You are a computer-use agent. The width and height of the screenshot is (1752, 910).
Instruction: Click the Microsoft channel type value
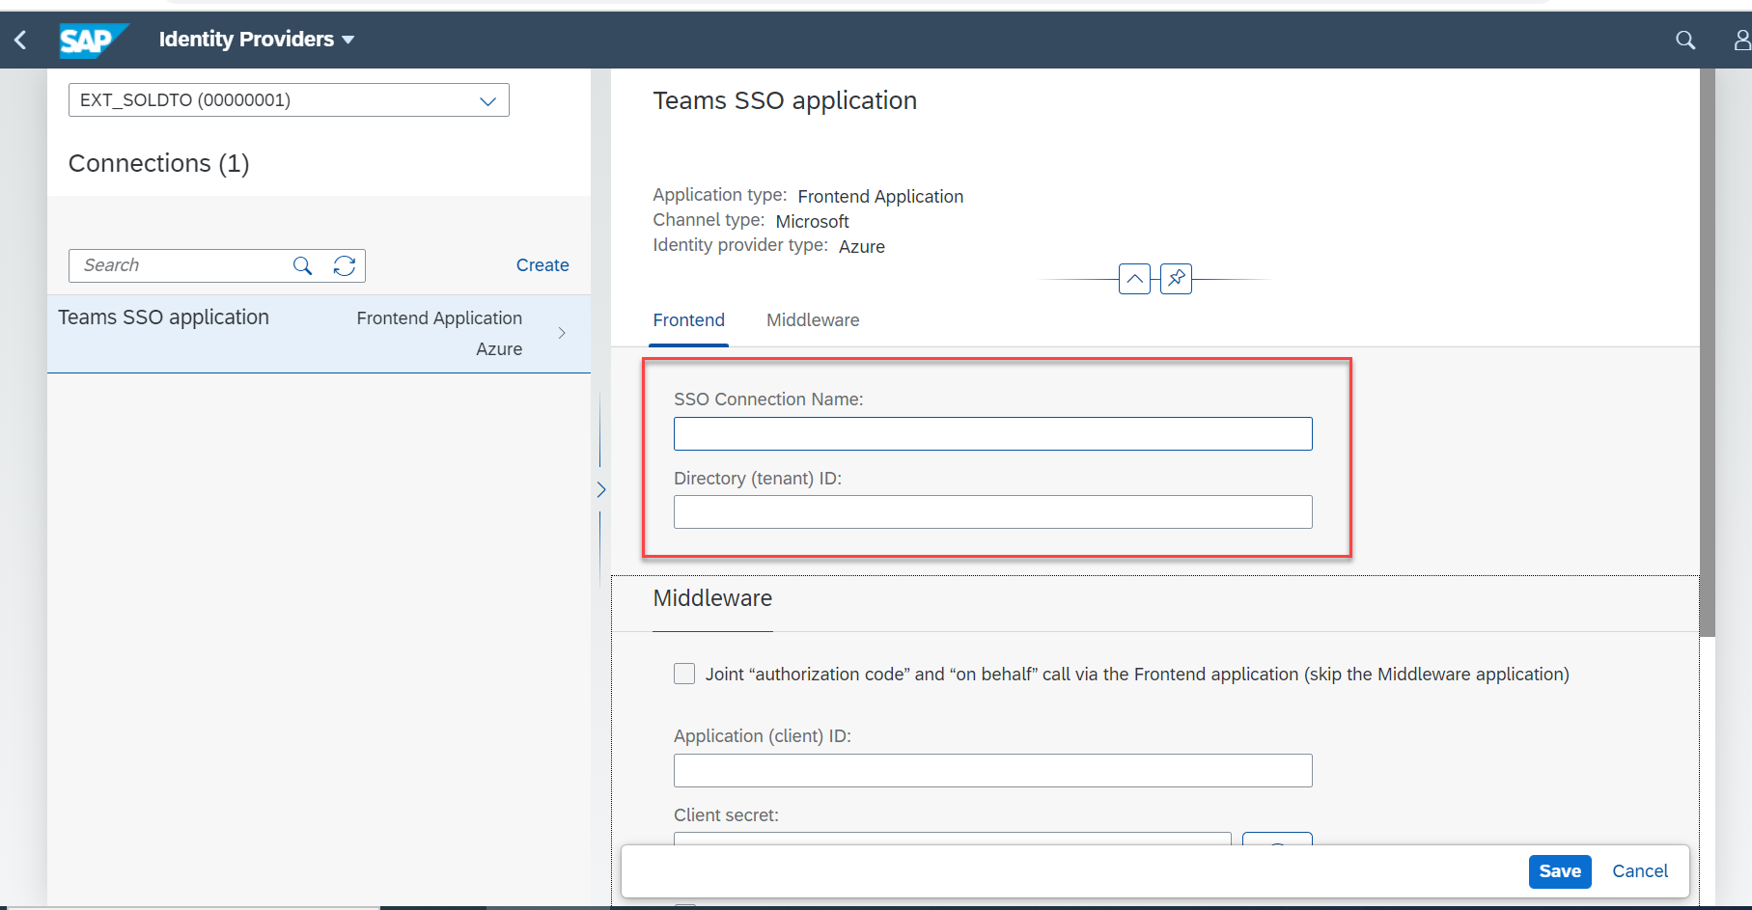(x=813, y=221)
